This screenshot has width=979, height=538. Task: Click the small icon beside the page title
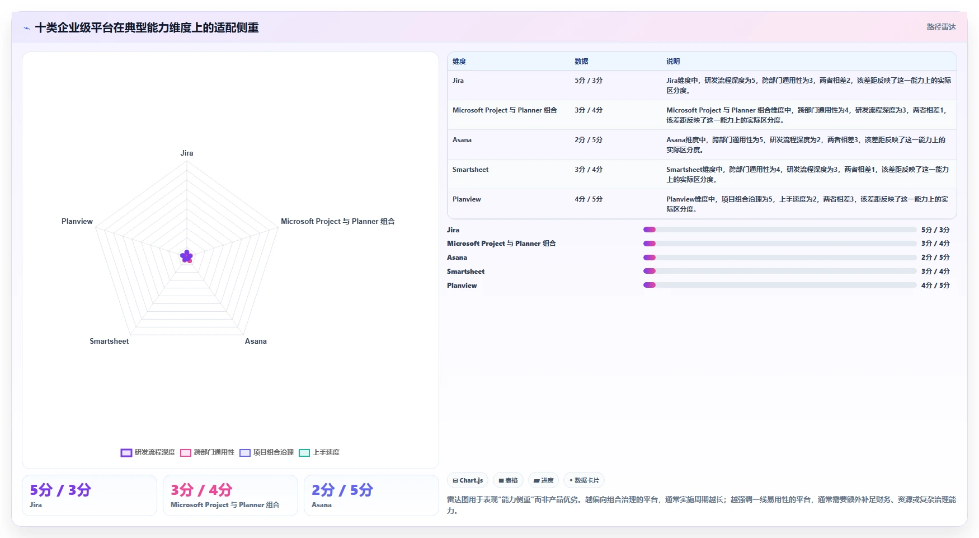(x=26, y=28)
